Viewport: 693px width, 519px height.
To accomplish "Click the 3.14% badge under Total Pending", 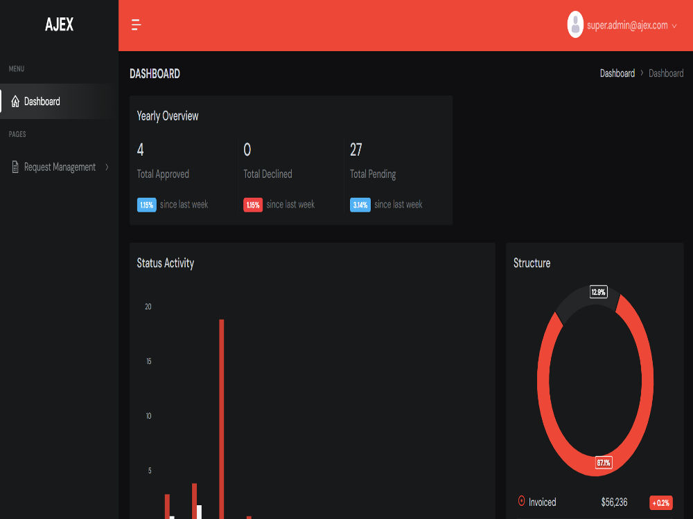I will point(360,205).
